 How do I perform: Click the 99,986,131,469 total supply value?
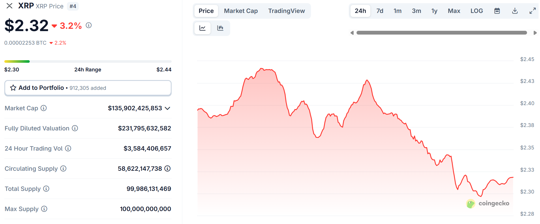coord(149,189)
